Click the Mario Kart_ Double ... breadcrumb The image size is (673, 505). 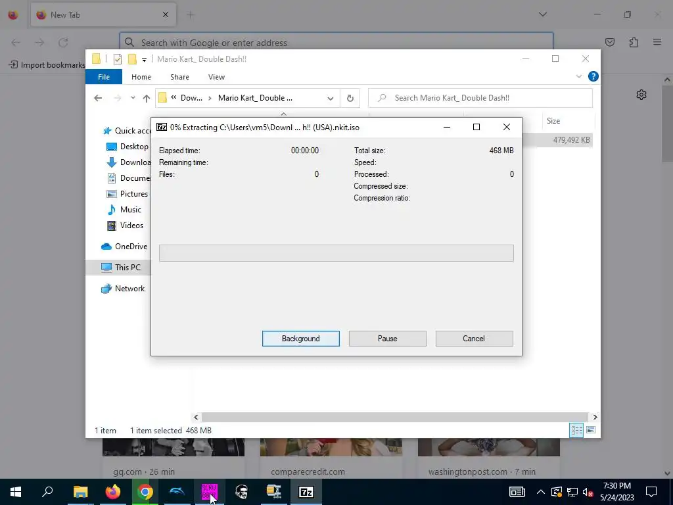point(255,98)
